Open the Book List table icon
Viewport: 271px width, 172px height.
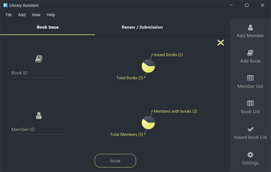[250, 104]
